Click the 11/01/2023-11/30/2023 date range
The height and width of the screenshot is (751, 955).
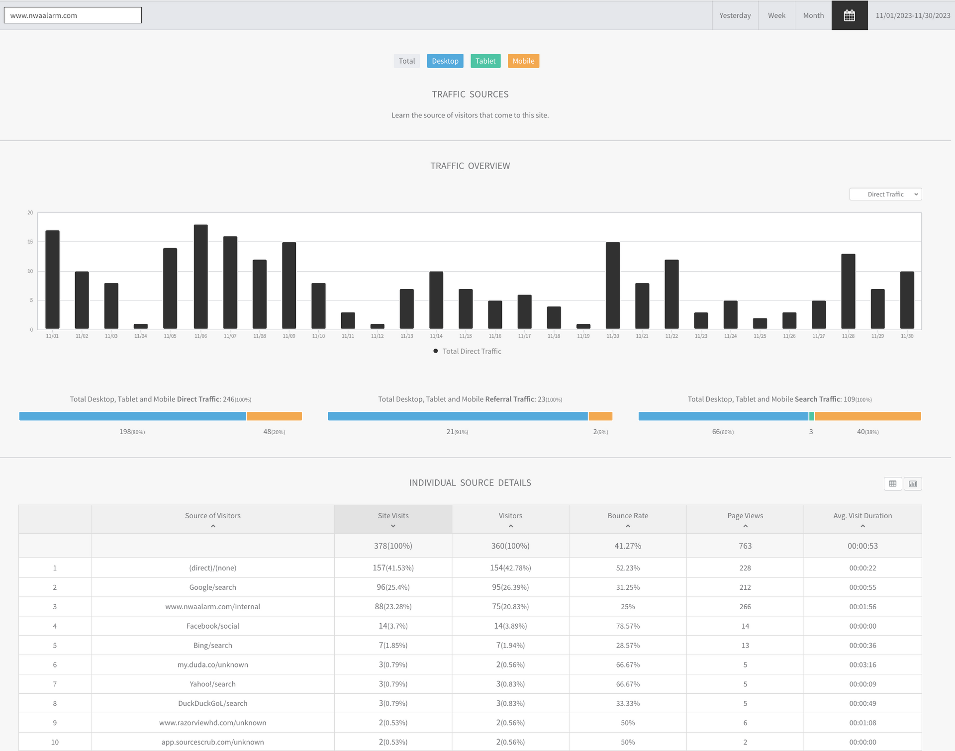[x=912, y=15]
